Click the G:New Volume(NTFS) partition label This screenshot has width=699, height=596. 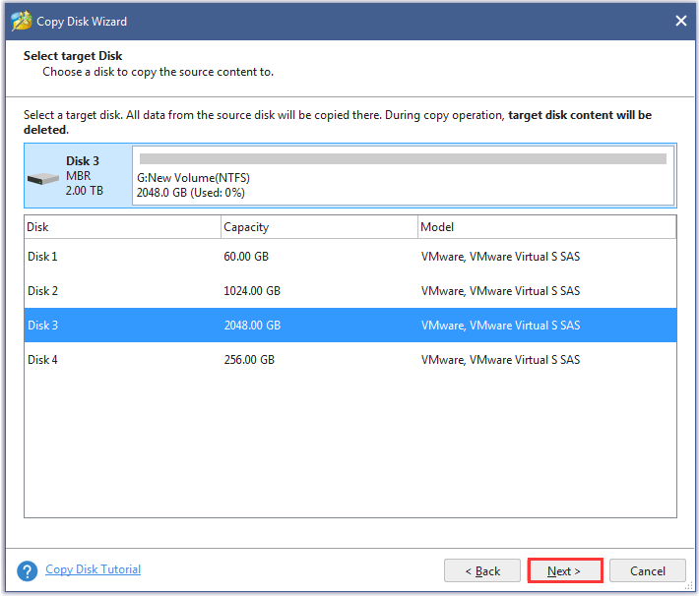pyautogui.click(x=193, y=178)
